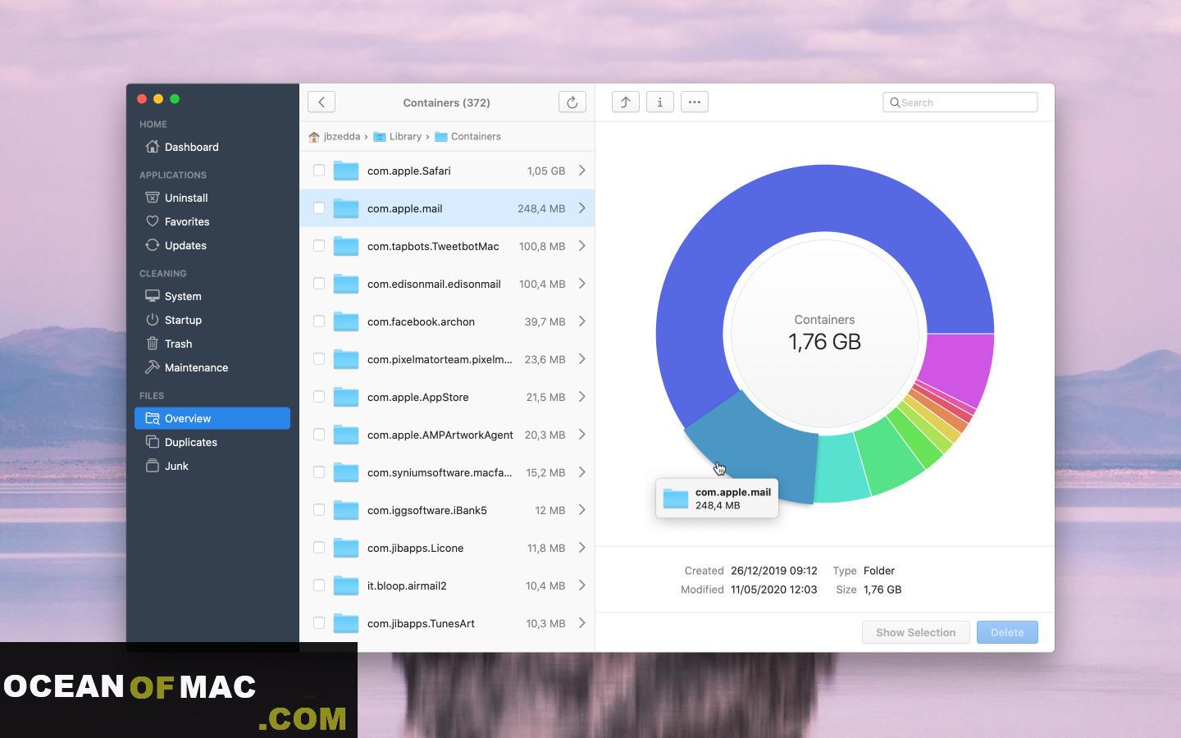Drill into it.bloop.airmail2 with chevron
The width and height of the screenshot is (1181, 738).
(x=582, y=585)
